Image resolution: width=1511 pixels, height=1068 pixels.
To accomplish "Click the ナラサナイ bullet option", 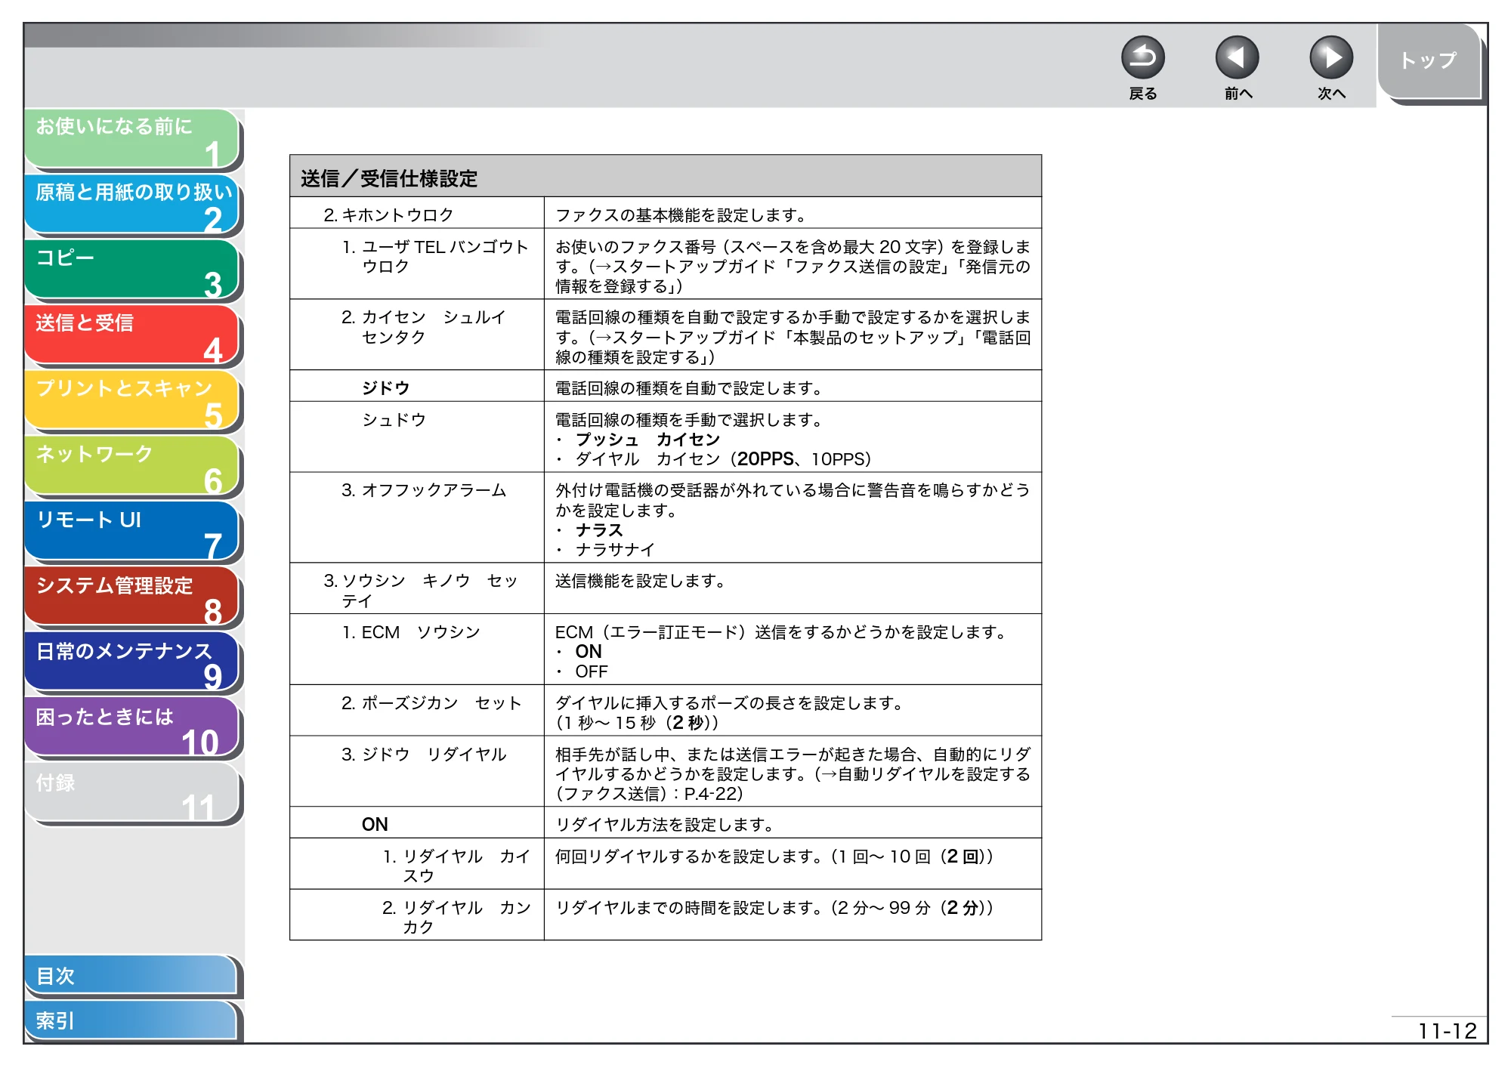I will pos(615,550).
